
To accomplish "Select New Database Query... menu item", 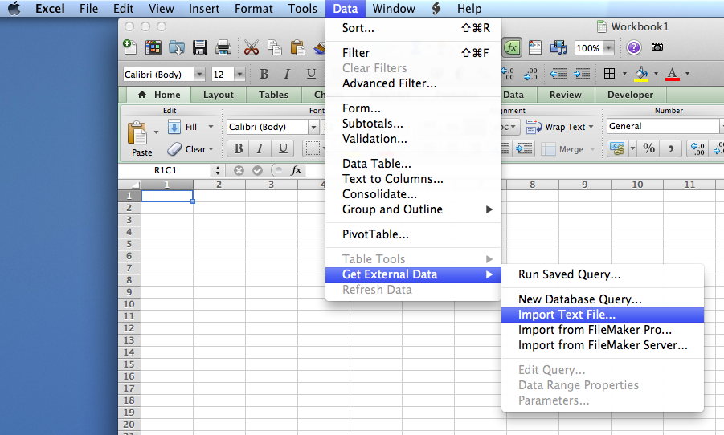I will coord(602,299).
